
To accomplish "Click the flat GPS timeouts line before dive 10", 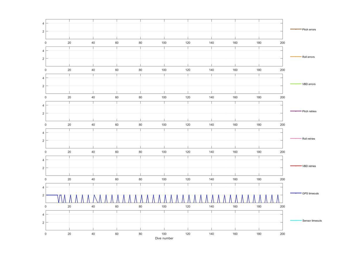I will 52,195.
